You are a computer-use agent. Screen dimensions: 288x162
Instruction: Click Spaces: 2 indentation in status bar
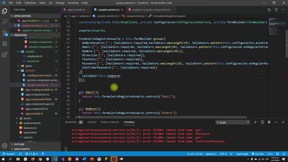(x=211, y=154)
